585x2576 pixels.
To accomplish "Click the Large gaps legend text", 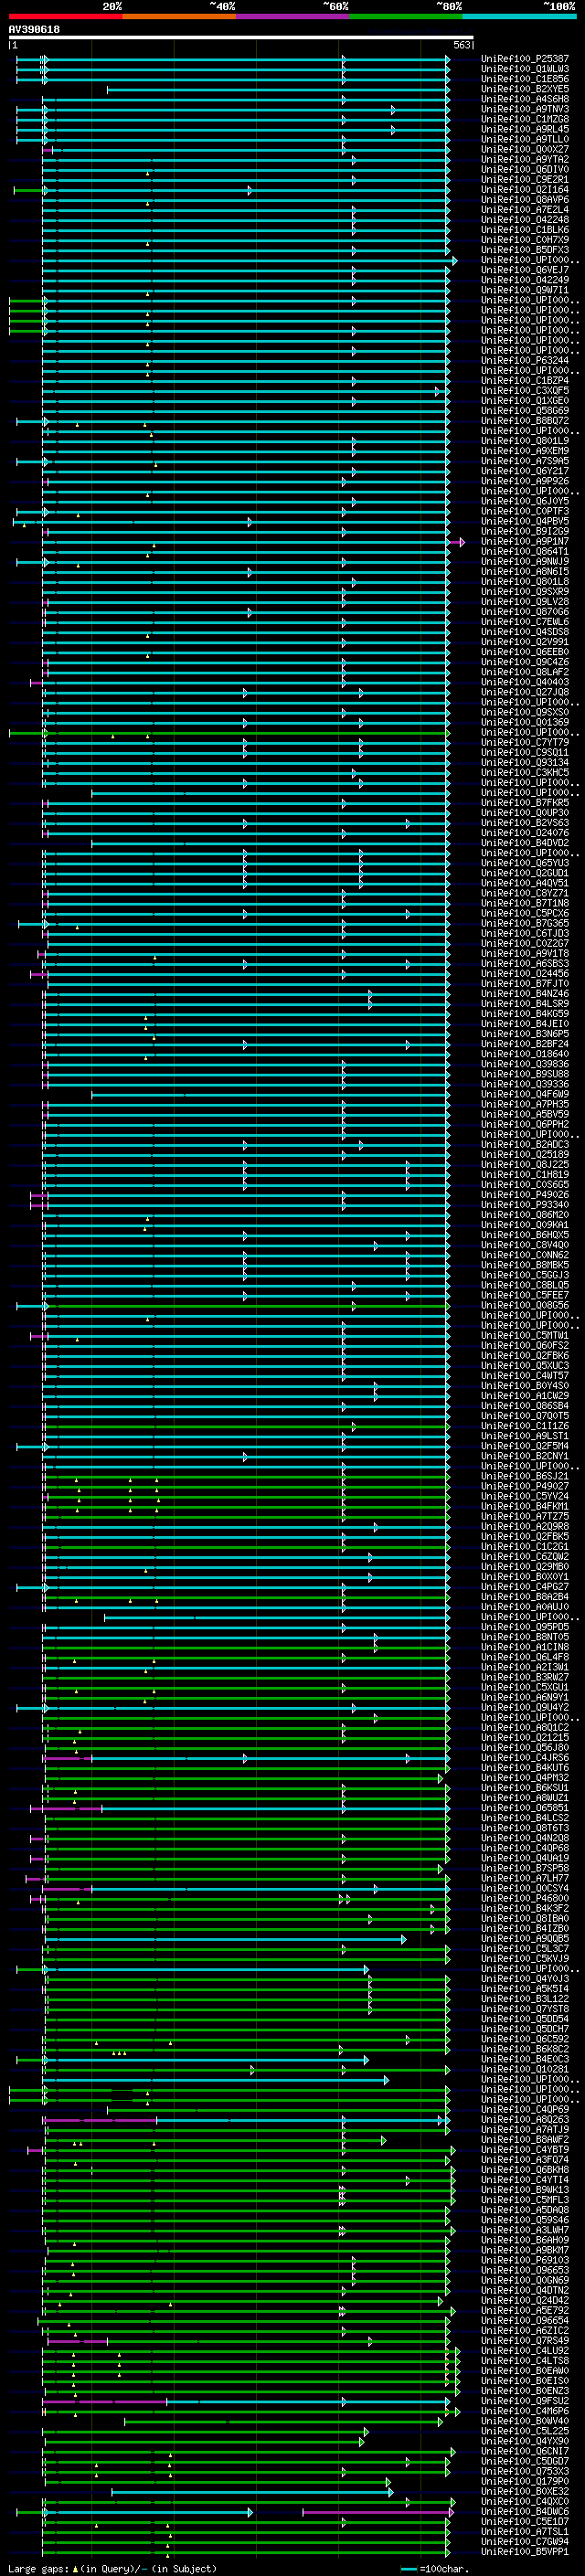I will 112,2569.
